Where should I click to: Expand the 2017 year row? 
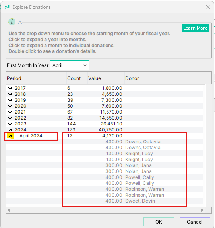point(10,88)
